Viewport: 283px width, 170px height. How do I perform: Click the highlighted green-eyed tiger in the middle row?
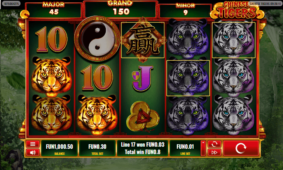(x=188, y=78)
